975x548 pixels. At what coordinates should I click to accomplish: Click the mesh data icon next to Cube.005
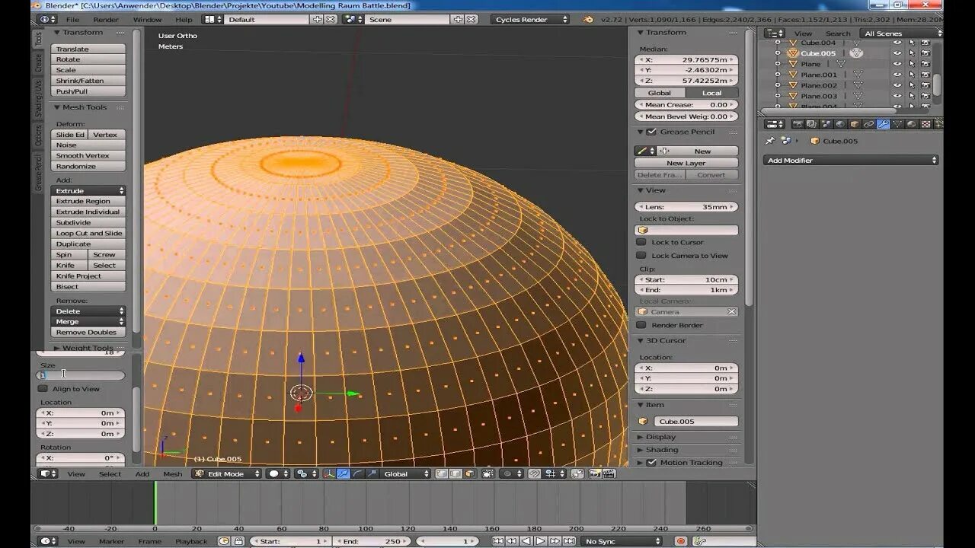(856, 53)
